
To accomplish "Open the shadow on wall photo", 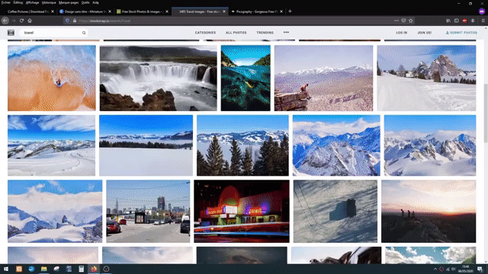I will [335, 212].
